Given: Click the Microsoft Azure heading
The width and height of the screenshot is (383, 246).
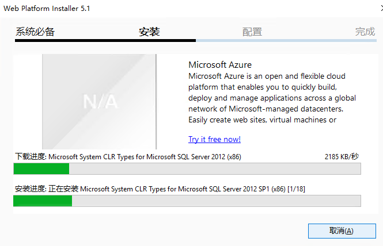Looking at the screenshot, I should (x=220, y=64).
